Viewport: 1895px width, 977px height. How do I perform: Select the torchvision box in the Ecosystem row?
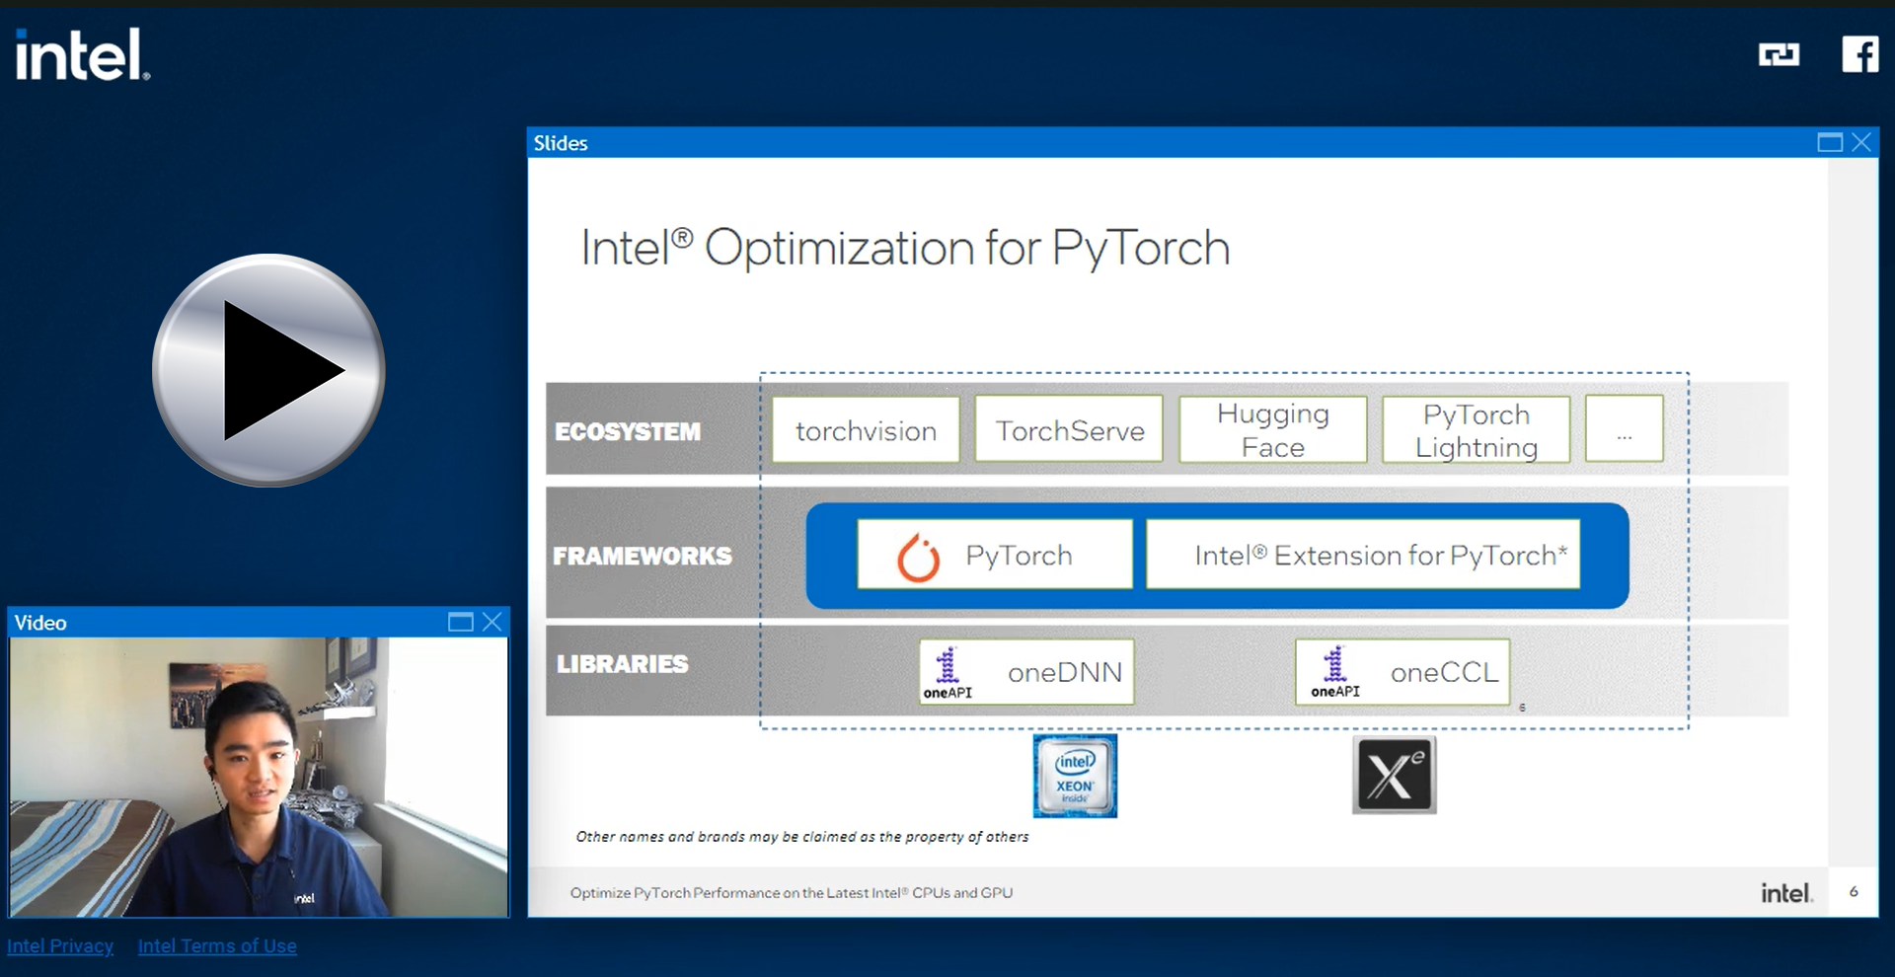tap(866, 429)
